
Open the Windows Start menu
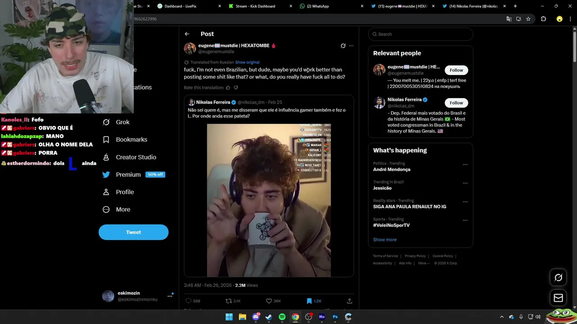(229, 317)
